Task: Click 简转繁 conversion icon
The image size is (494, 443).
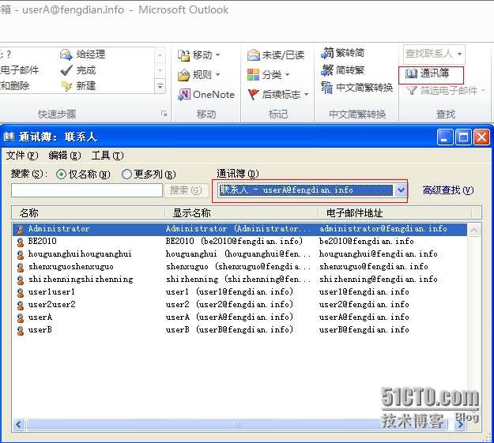Action: click(327, 70)
